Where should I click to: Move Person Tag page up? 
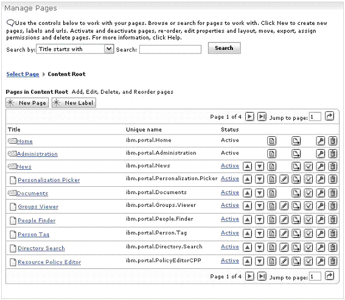[247, 234]
